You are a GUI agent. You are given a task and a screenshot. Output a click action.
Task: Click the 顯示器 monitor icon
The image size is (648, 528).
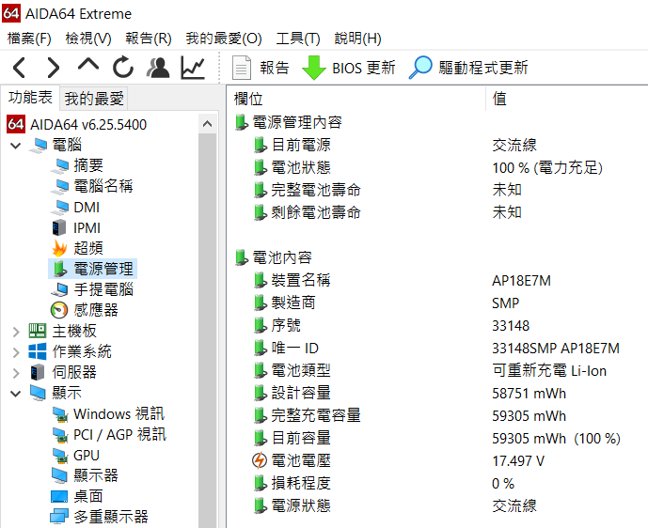click(59, 475)
